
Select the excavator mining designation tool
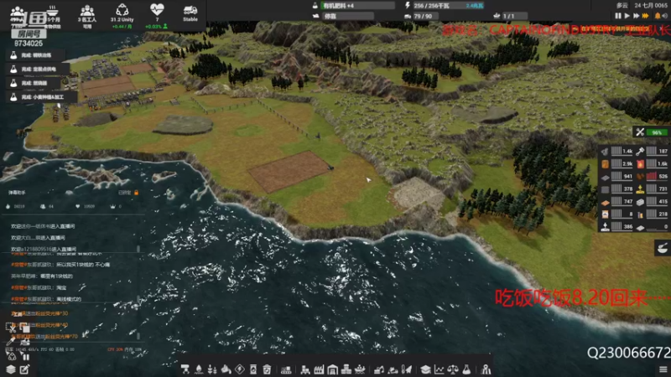coord(379,369)
